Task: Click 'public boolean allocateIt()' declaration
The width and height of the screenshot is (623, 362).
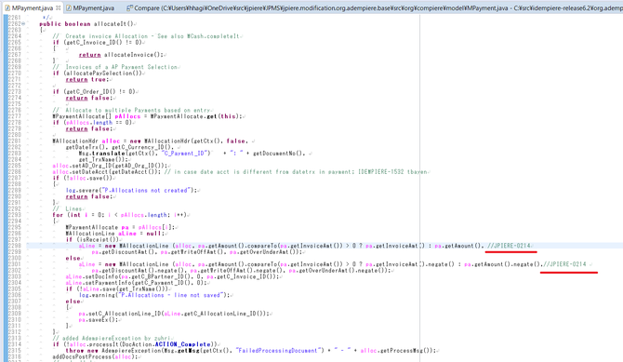Action: pyautogui.click(x=86, y=24)
